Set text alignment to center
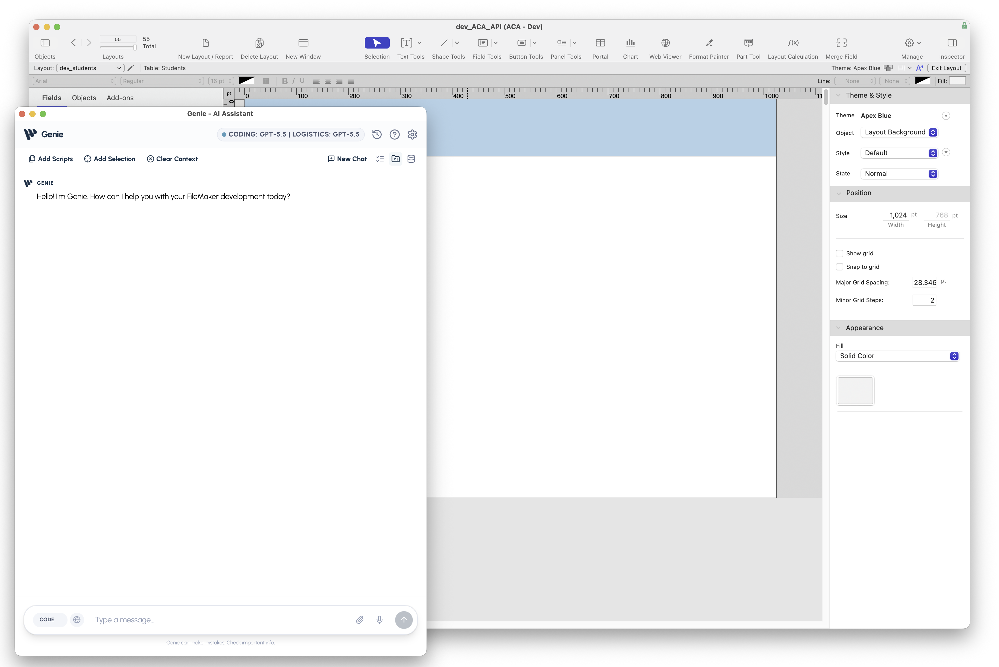The width and height of the screenshot is (999, 667). coord(328,81)
